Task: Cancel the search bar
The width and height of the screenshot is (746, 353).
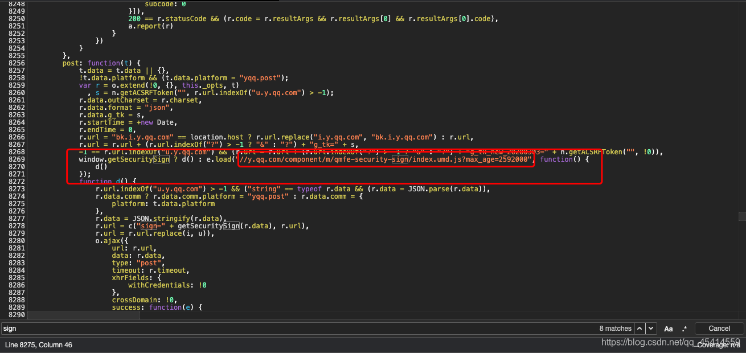Action: 719,329
